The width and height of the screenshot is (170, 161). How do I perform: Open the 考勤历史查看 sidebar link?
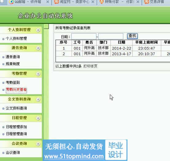click(x=16, y=90)
